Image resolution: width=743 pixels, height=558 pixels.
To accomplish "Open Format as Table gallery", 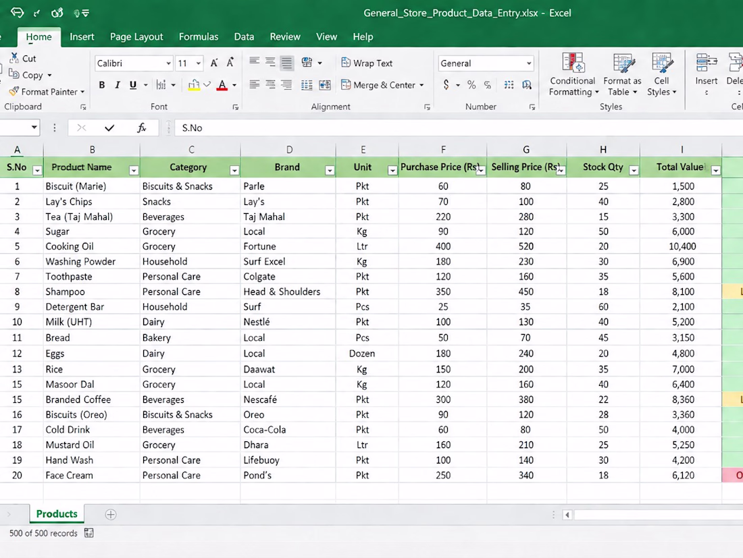I will (622, 74).
